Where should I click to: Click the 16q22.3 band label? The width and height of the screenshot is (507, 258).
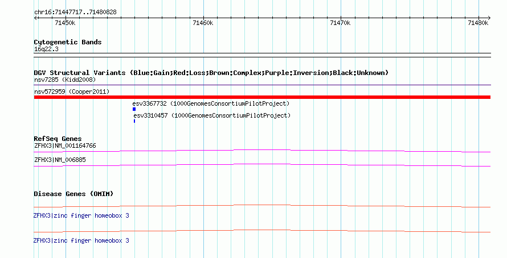click(46, 49)
